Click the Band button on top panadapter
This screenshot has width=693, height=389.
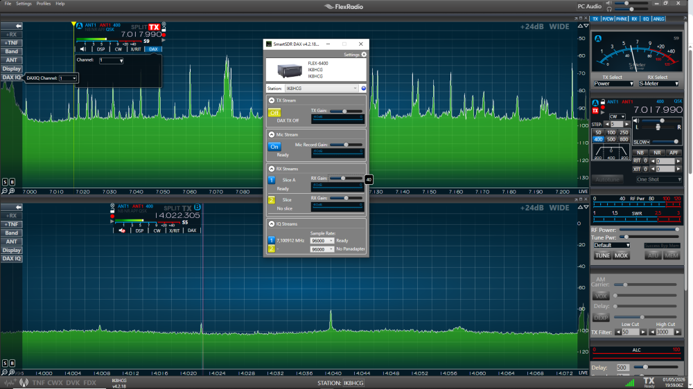[12, 52]
